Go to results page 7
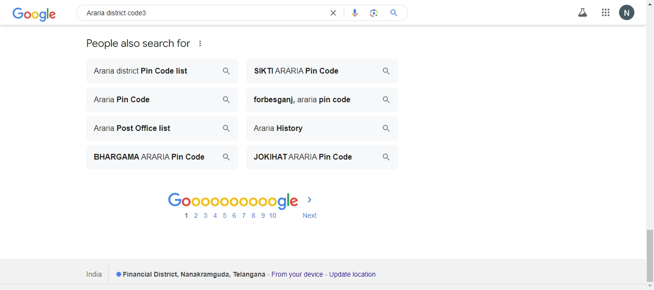Screen dimensions: 654x290 click(244, 215)
